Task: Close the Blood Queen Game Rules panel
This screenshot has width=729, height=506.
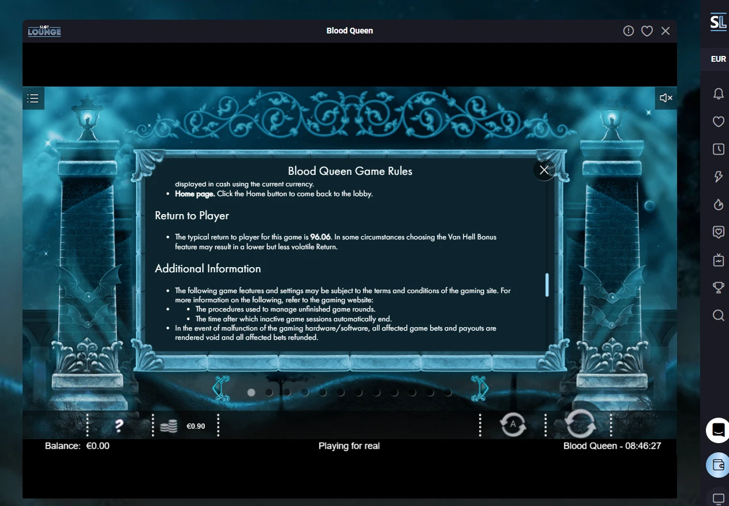Action: (x=544, y=170)
